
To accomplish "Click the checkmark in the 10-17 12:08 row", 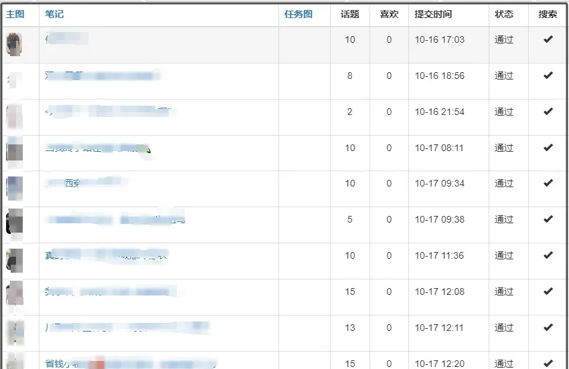I will click(548, 291).
